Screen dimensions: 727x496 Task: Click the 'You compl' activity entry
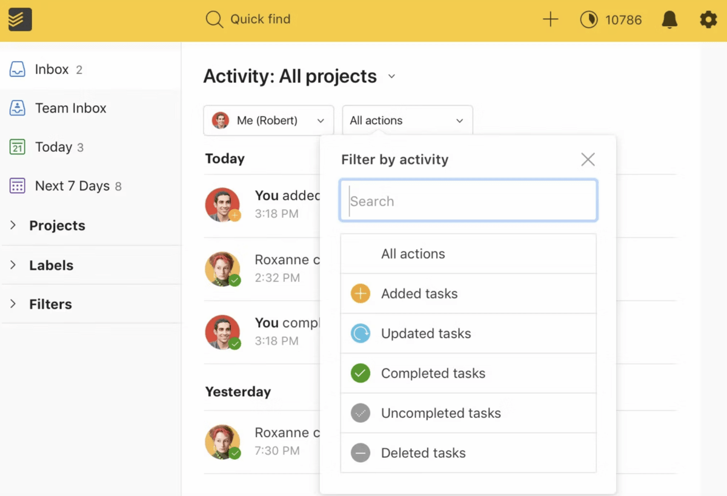click(287, 323)
